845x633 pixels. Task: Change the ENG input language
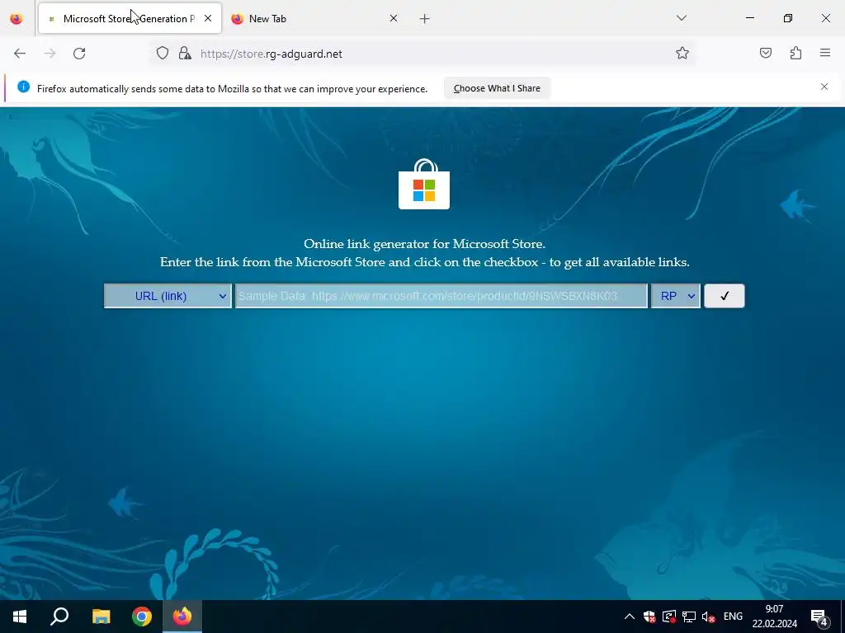pos(733,617)
